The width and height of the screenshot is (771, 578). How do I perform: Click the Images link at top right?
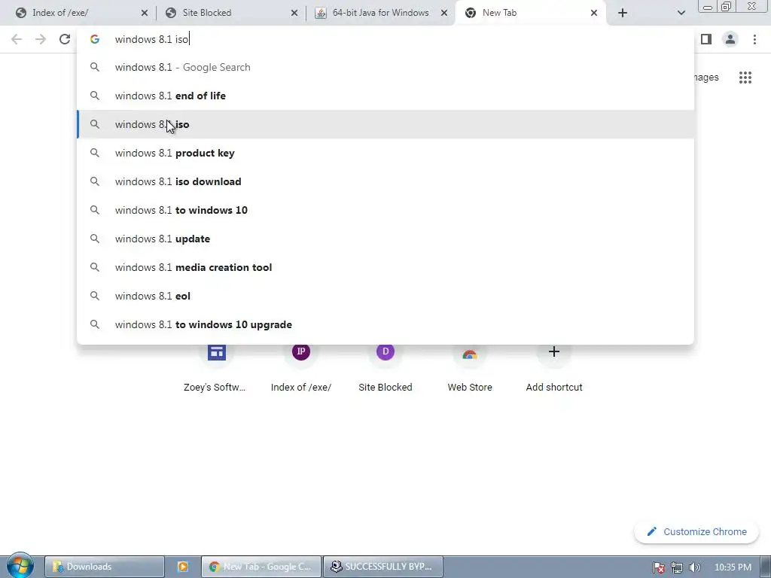[706, 78]
